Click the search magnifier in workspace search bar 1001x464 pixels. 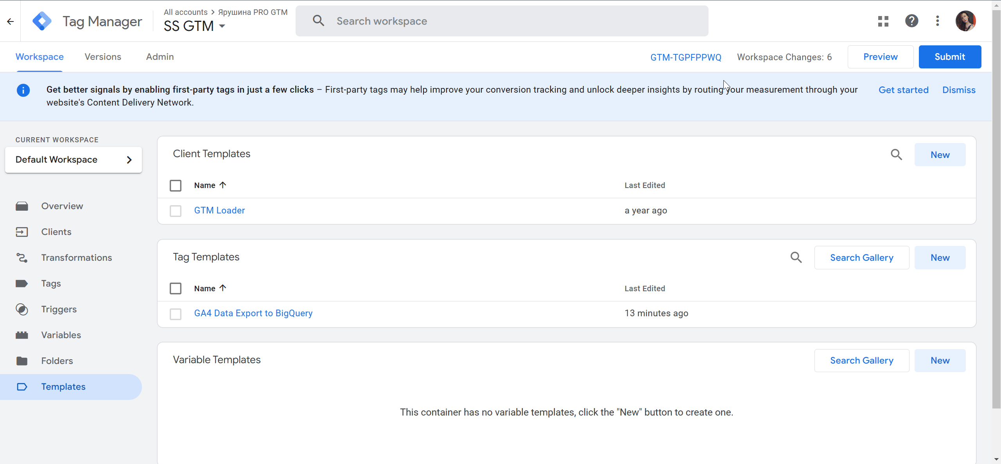tap(319, 21)
